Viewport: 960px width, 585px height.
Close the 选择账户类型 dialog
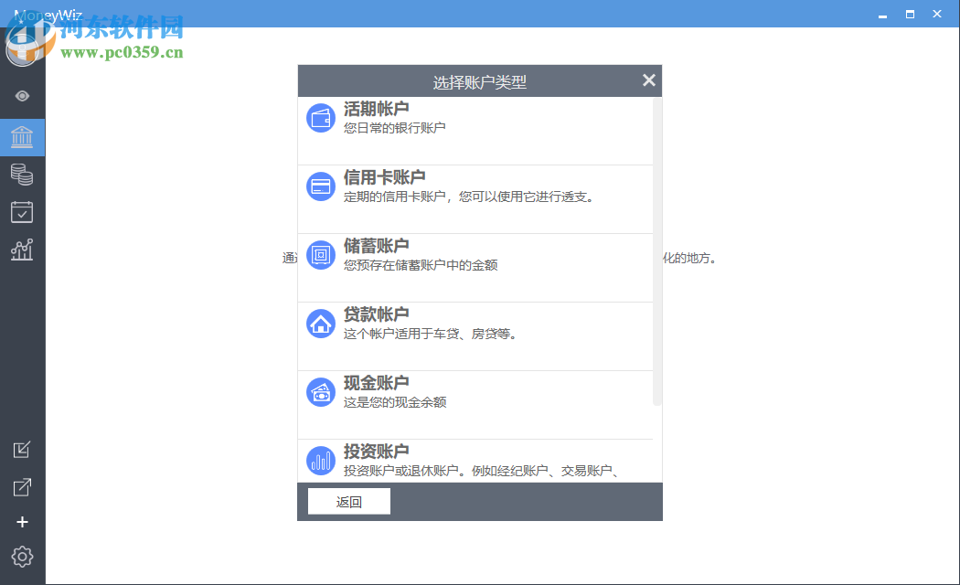point(648,80)
